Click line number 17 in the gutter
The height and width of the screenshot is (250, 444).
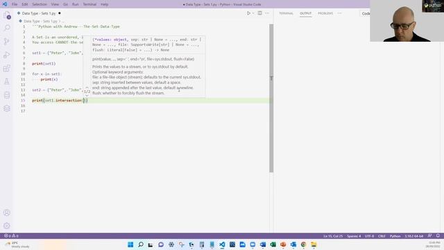[23, 111]
